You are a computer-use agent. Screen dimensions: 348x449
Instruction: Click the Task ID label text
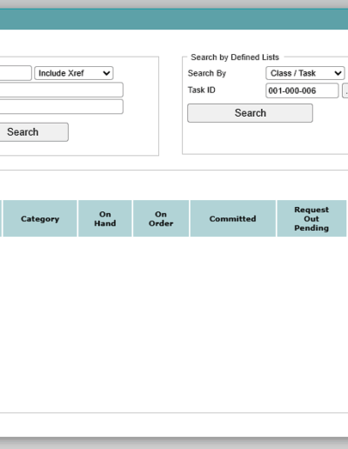click(x=202, y=90)
